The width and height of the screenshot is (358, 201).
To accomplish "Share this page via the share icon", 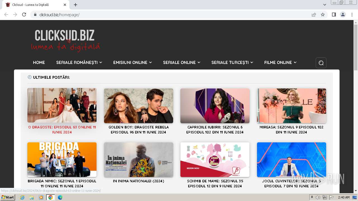I will click(x=314, y=15).
